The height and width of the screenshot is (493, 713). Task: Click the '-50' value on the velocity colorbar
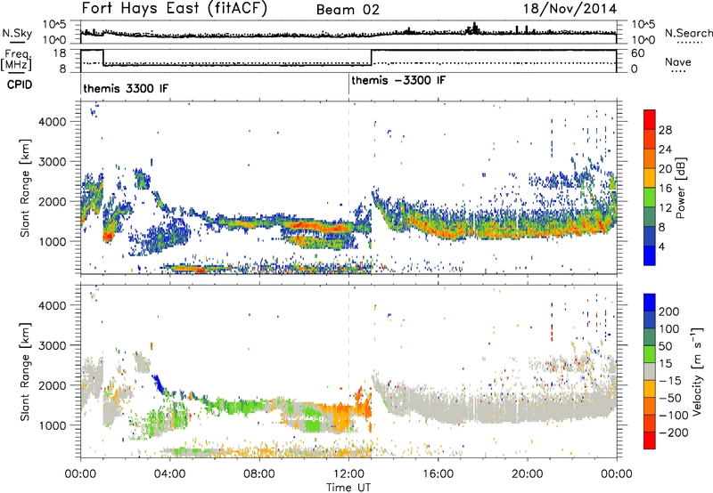pyautogui.click(x=670, y=398)
